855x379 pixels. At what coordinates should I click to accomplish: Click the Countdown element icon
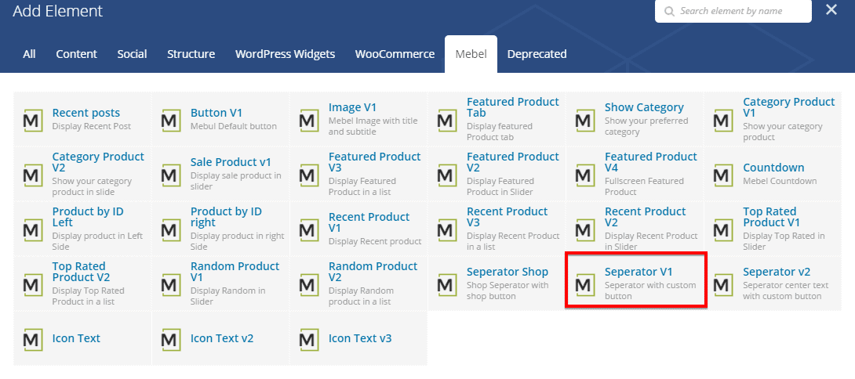pyautogui.click(x=722, y=175)
